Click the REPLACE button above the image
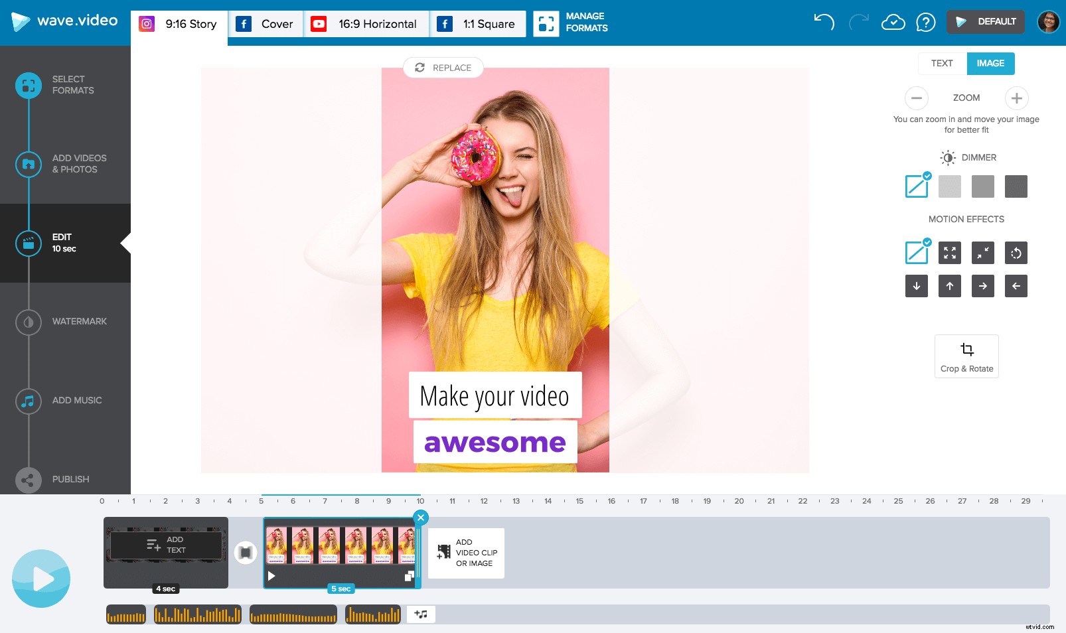This screenshot has width=1066, height=633. tap(443, 67)
